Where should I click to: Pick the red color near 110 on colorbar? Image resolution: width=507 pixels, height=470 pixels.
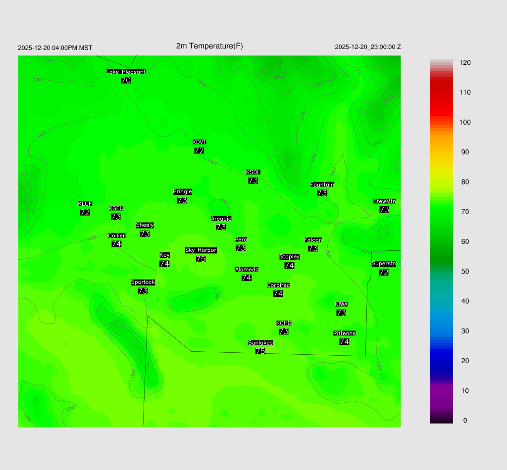(x=441, y=93)
